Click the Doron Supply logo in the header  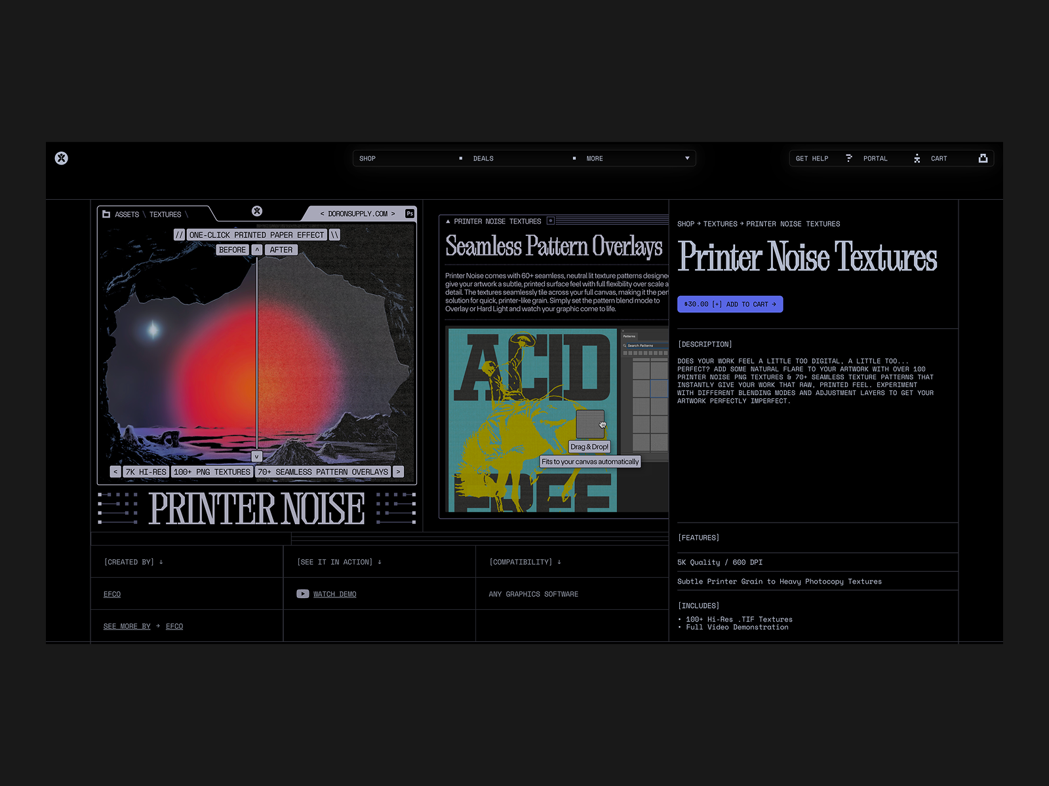click(x=61, y=158)
